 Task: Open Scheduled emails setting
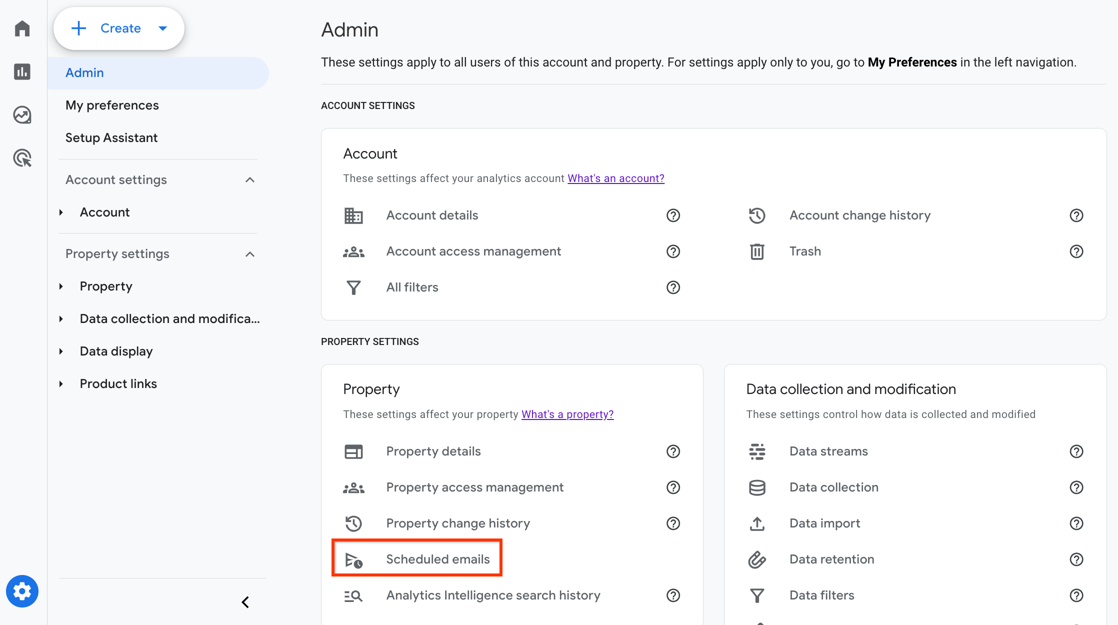pos(437,559)
